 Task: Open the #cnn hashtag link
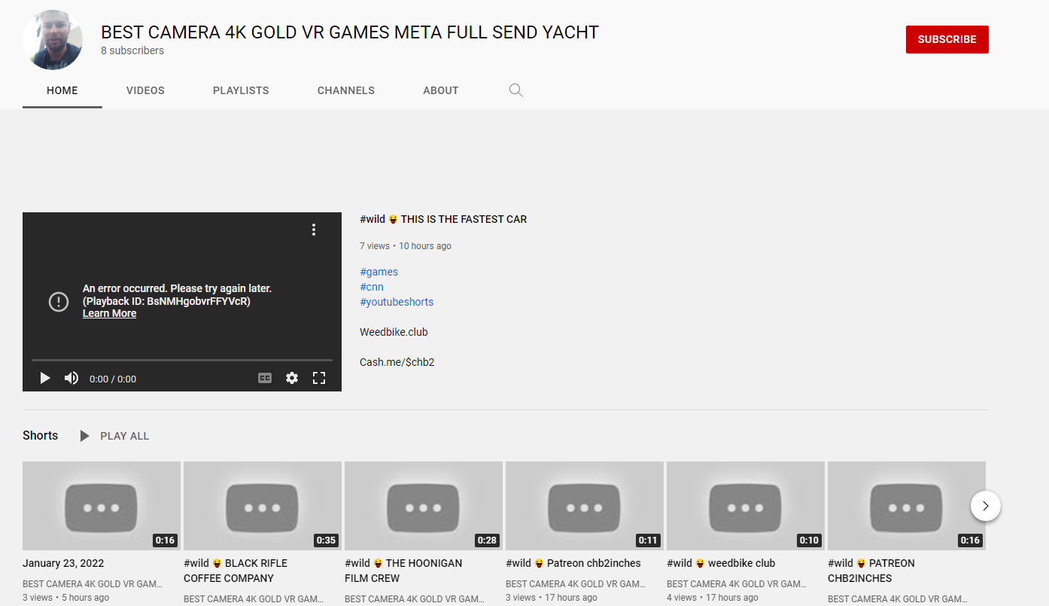(x=372, y=287)
